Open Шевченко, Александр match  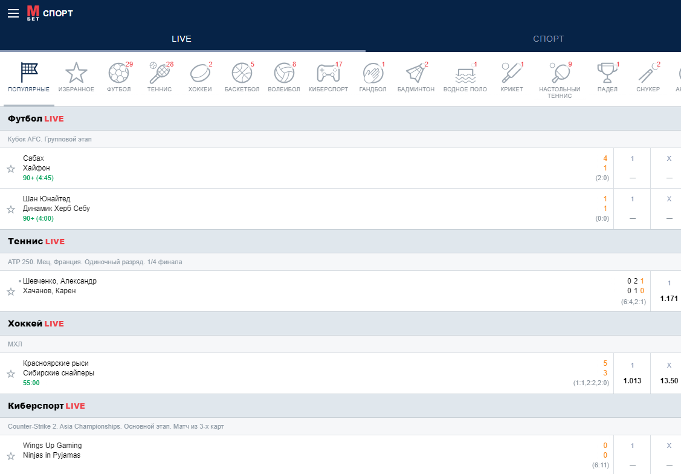[x=59, y=281]
